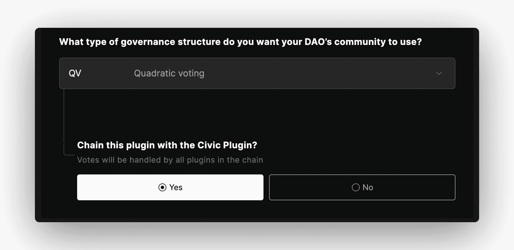The width and height of the screenshot is (514, 250).
Task: Select Yes to chain with Civic Plugin
Action: pos(170,187)
